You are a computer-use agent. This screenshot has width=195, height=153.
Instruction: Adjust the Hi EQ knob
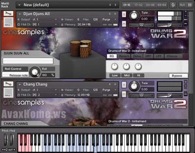(138, 67)
